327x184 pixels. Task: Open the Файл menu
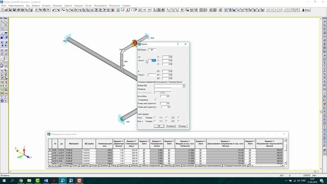(x=4, y=6)
